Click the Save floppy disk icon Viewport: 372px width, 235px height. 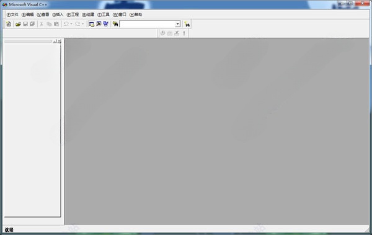25,24
